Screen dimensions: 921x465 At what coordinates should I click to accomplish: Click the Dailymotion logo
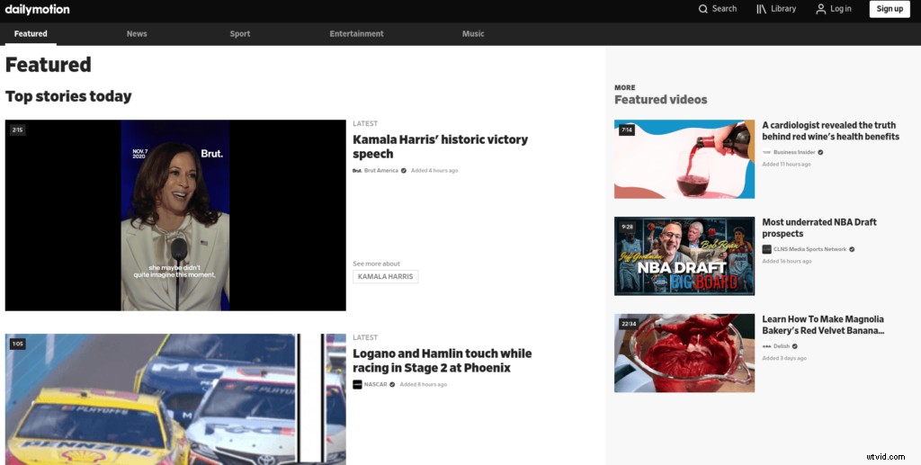coord(36,9)
